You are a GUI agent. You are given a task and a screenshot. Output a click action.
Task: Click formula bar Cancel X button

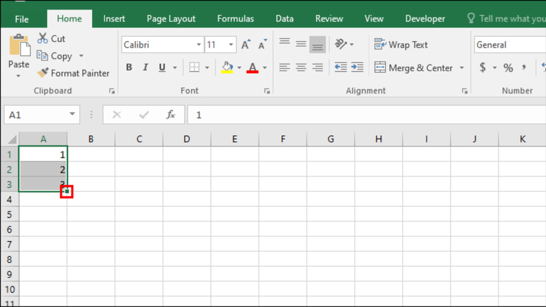[x=117, y=115]
